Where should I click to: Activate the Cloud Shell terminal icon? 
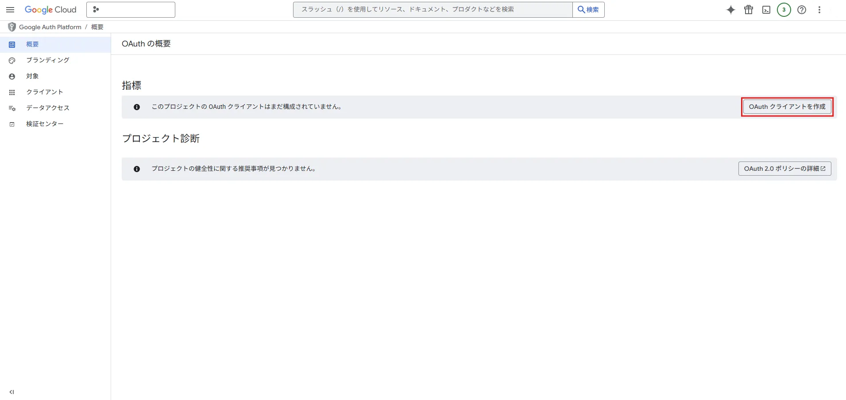click(x=766, y=10)
